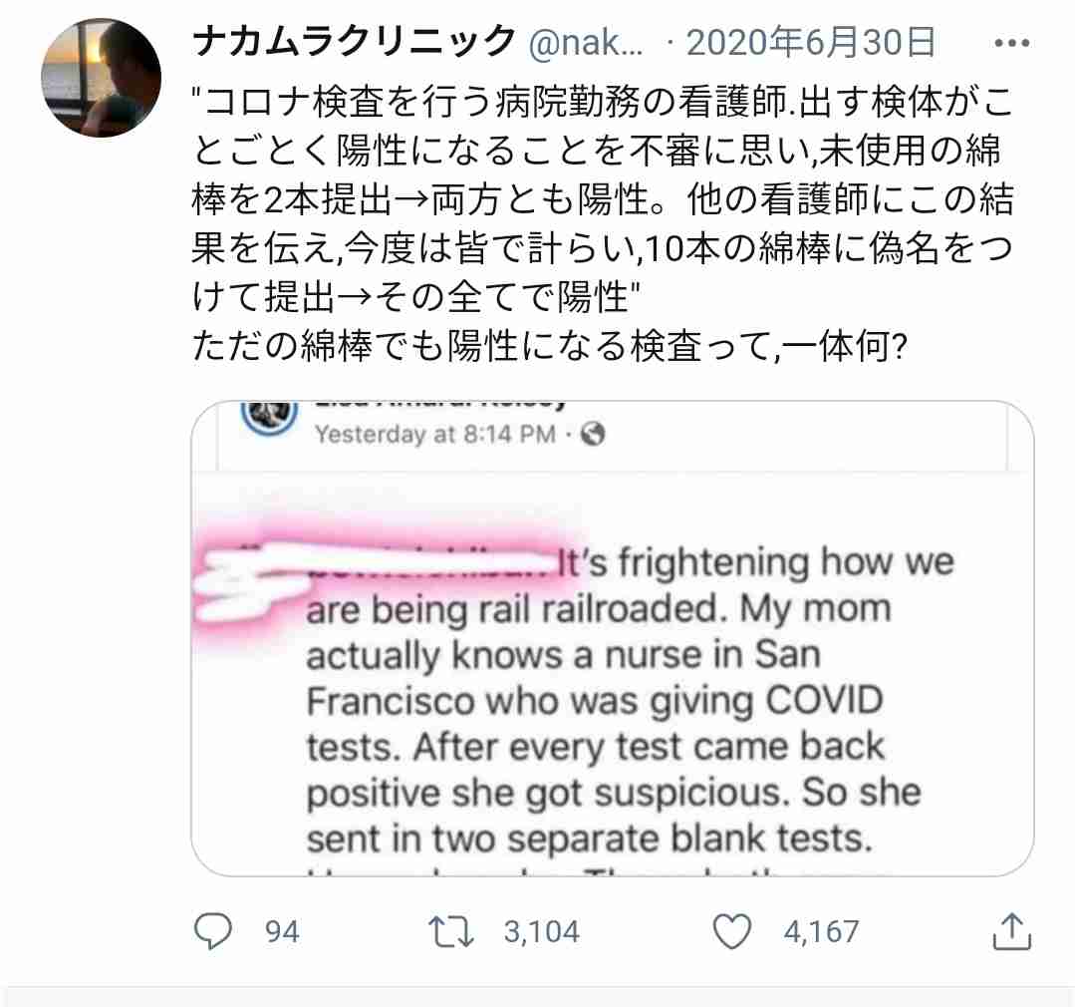Click the globe public icon in screenshot

point(593,434)
